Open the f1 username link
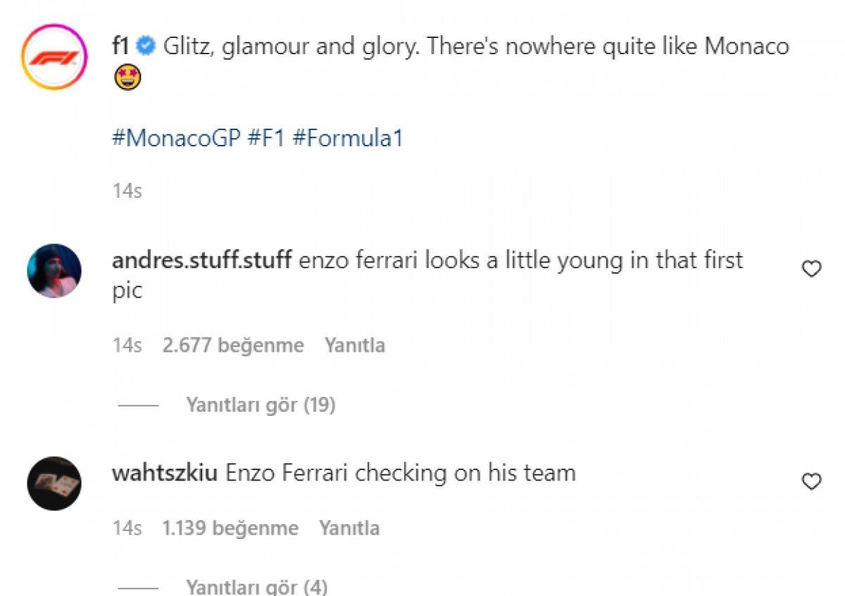 pos(120,46)
